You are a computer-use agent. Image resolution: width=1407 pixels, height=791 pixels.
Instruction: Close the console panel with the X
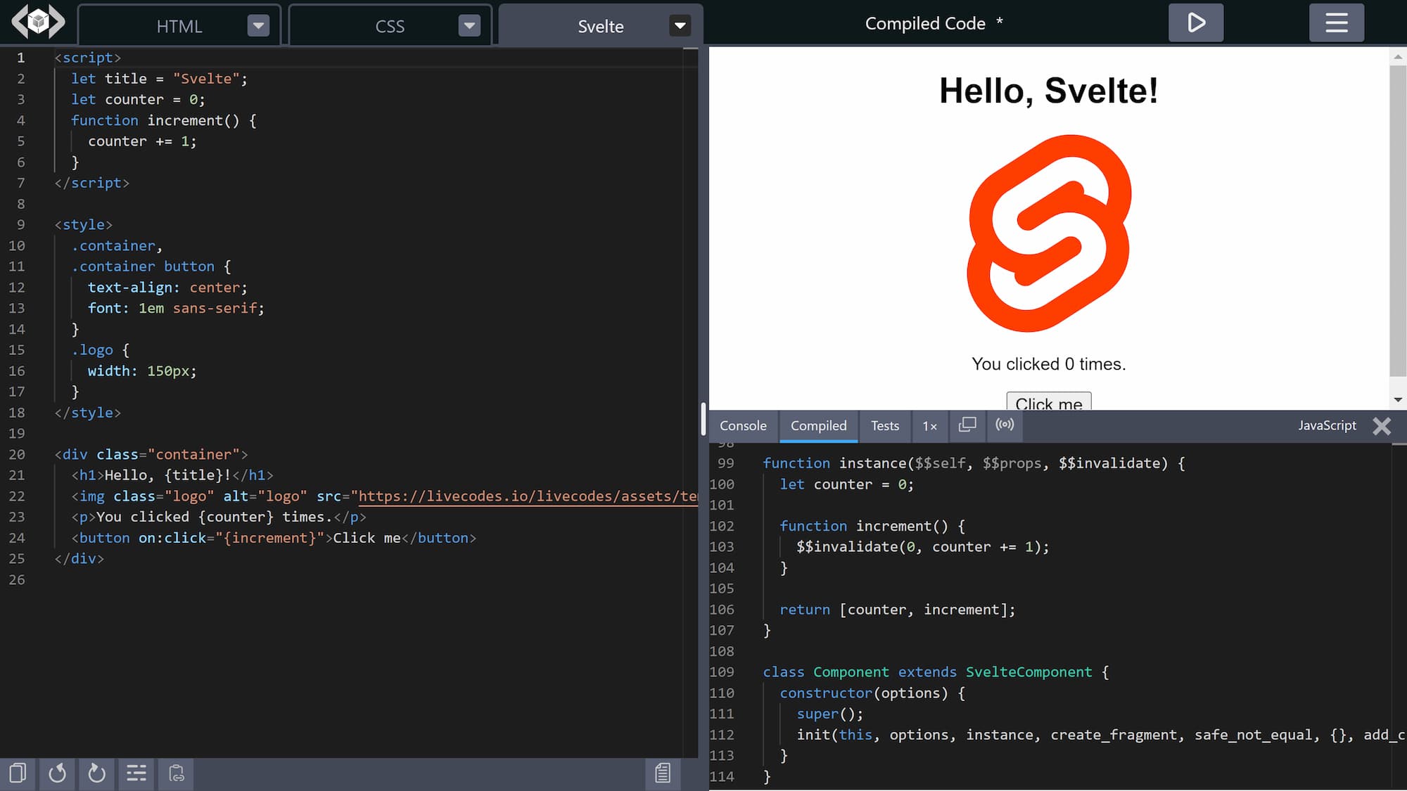click(x=1381, y=426)
